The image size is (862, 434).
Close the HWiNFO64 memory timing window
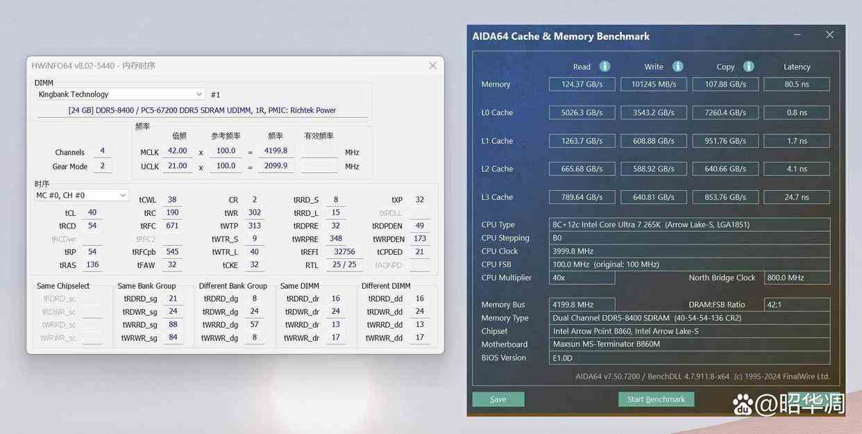point(432,66)
